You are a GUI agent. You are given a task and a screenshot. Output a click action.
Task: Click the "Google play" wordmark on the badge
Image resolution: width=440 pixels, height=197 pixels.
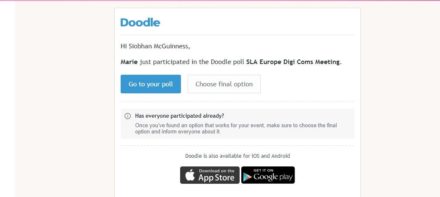[273, 177]
